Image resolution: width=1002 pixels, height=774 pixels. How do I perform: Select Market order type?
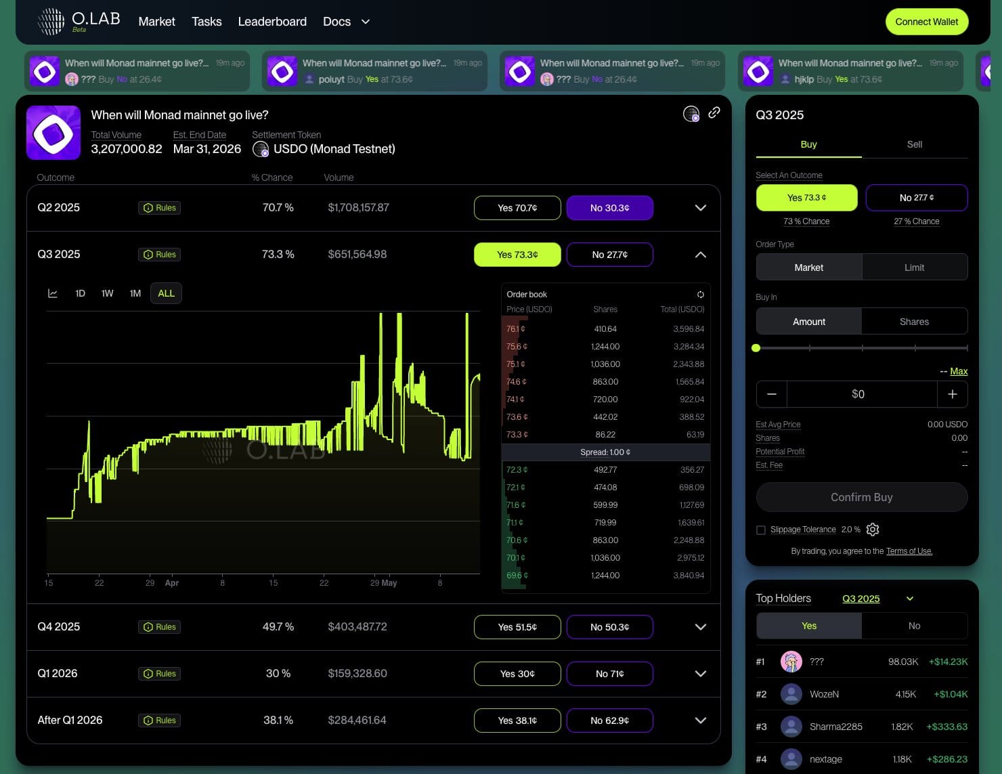(809, 267)
